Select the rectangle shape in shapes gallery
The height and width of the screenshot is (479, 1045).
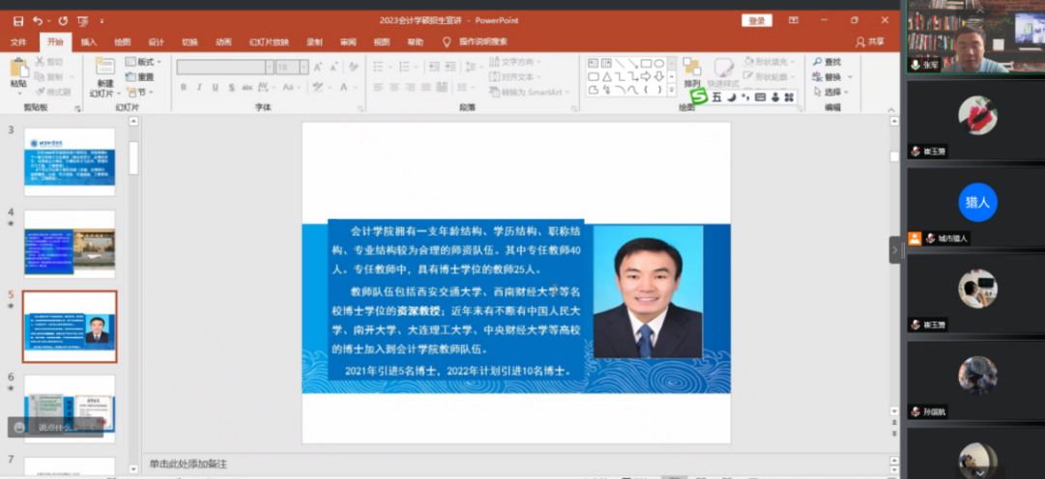(646, 63)
